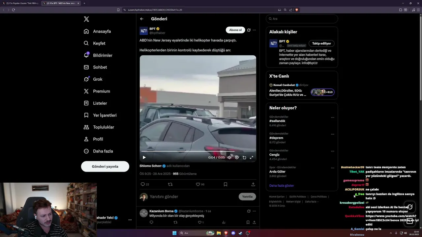Open options for #deprem trend
This screenshot has height=237, width=422.
332,134
